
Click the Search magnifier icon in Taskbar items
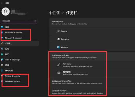coord(58,31)
